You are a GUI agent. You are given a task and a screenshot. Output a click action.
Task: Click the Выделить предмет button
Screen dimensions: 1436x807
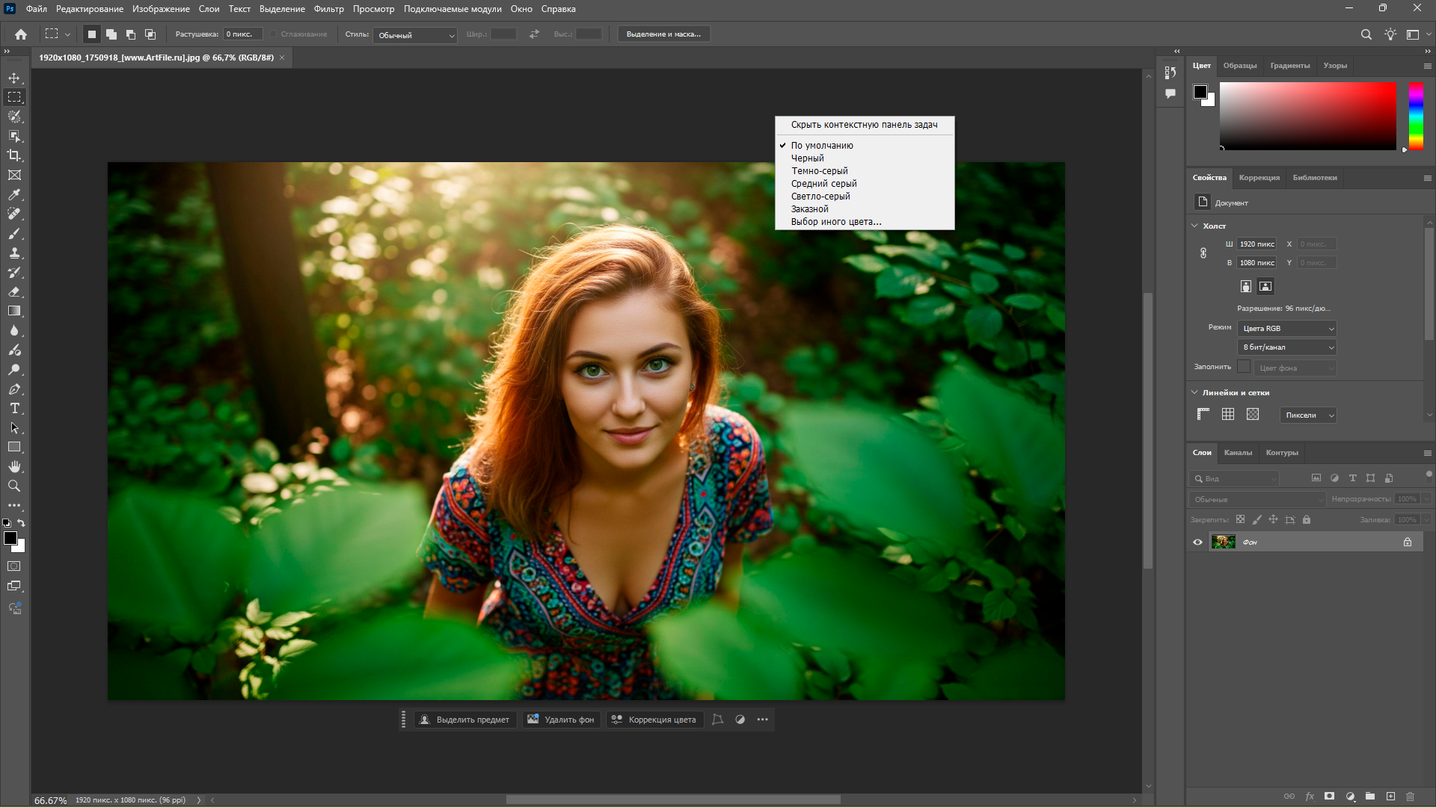point(464,720)
